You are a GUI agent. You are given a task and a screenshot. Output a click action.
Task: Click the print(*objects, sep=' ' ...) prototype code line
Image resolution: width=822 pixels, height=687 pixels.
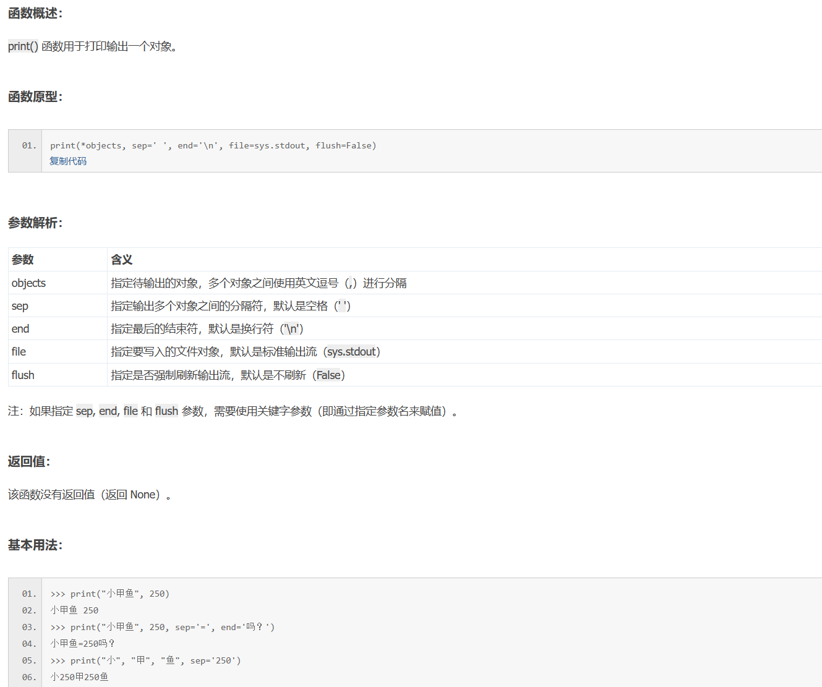pos(213,146)
